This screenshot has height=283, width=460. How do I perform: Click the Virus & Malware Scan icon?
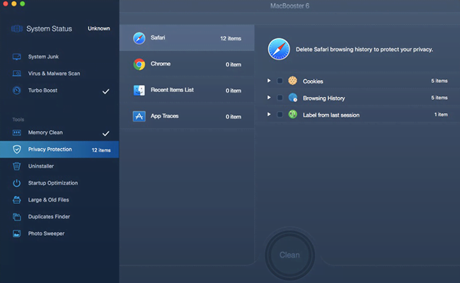point(17,74)
